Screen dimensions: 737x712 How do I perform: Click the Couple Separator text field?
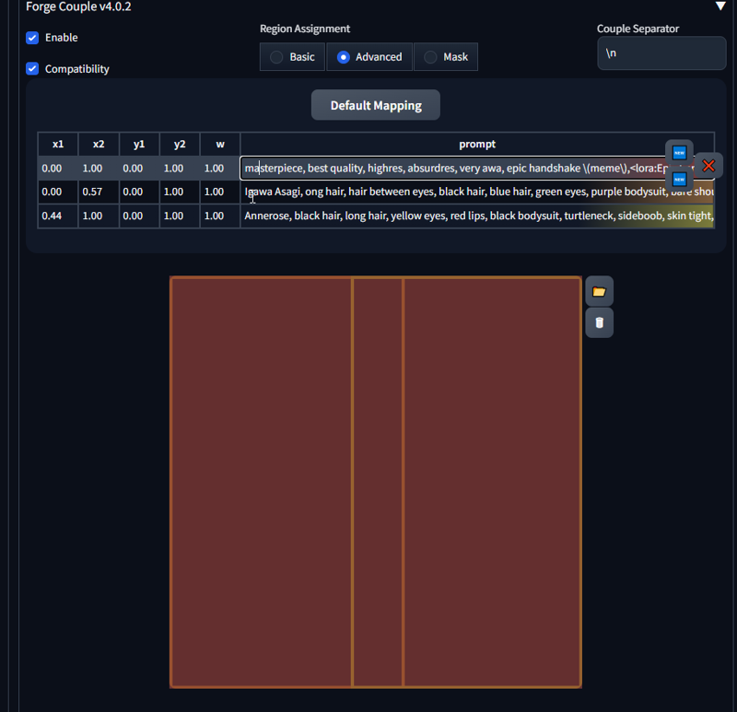click(661, 53)
